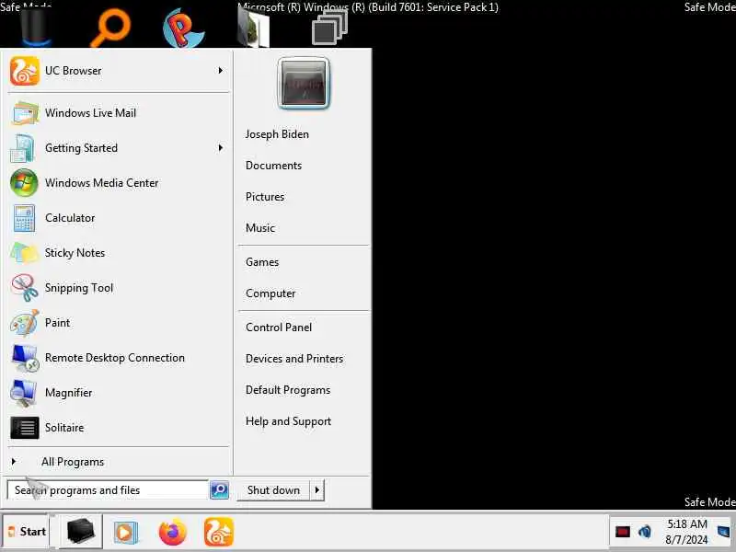Open Devices and Printers
The image size is (736, 552).
click(x=294, y=359)
